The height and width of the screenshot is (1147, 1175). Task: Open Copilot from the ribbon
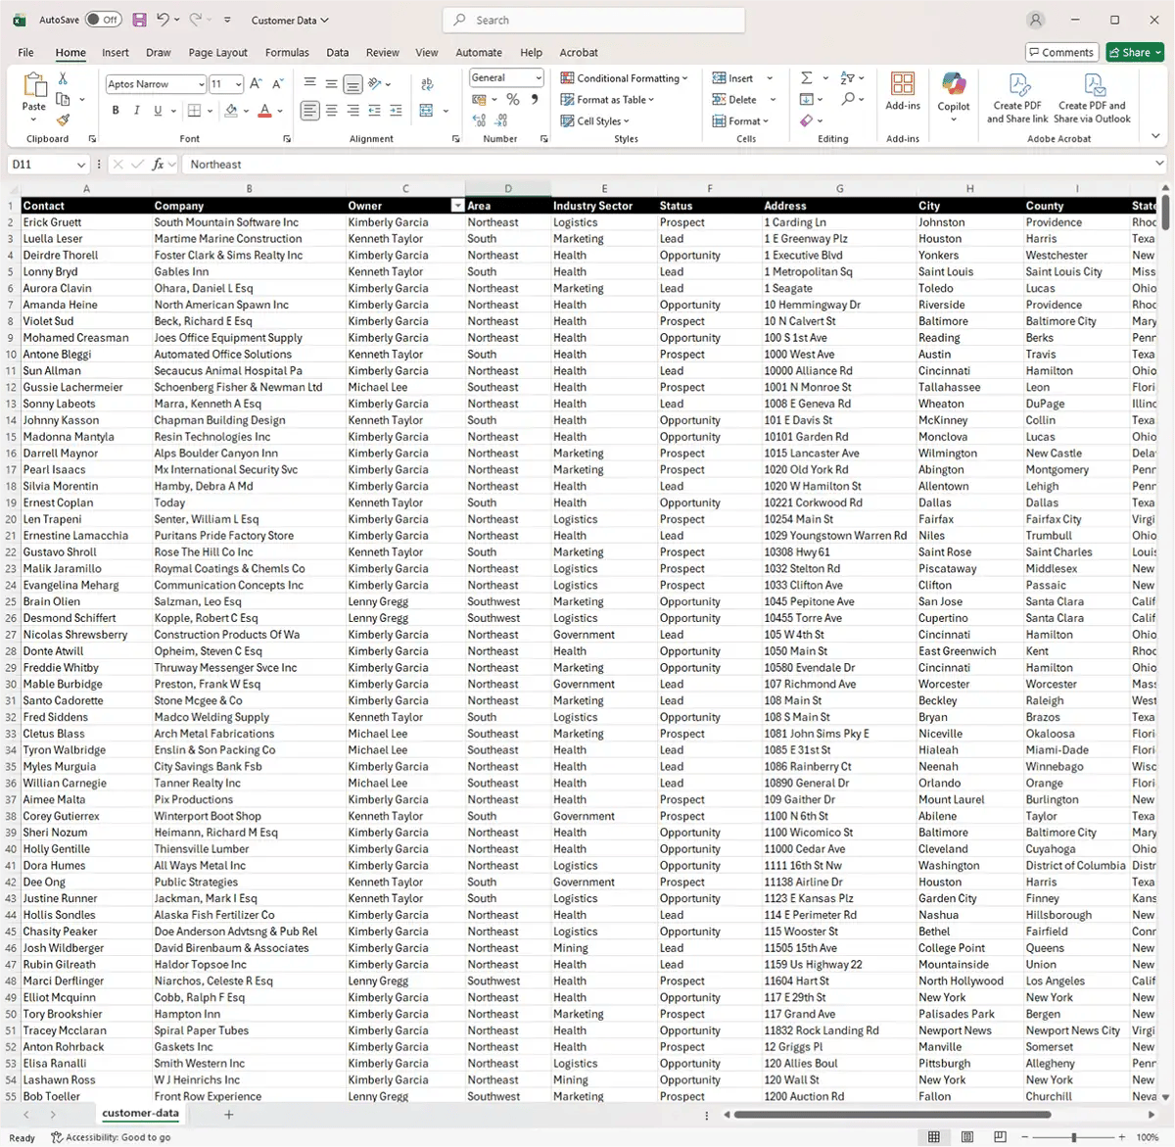tap(954, 96)
